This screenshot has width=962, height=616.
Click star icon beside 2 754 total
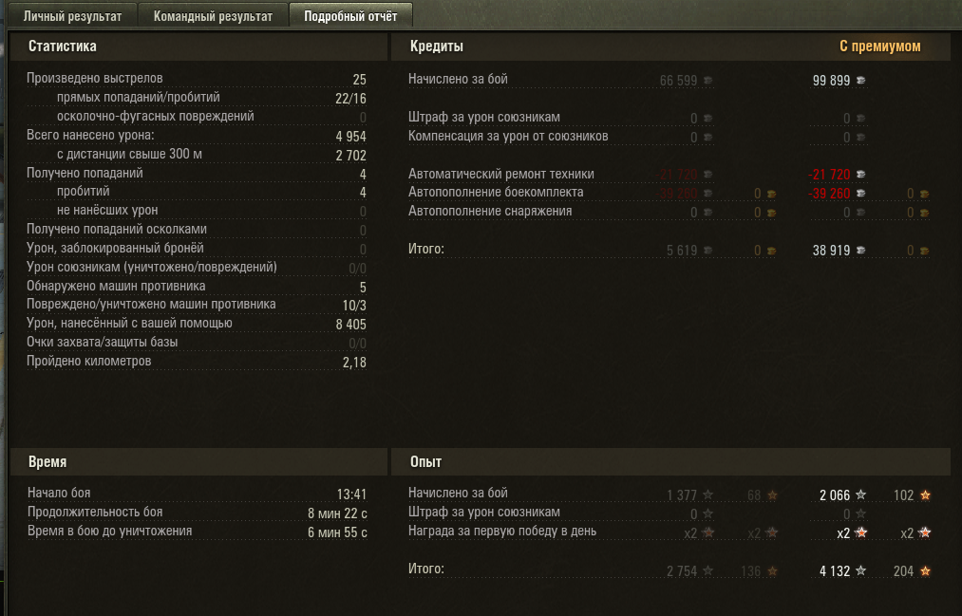[708, 570]
